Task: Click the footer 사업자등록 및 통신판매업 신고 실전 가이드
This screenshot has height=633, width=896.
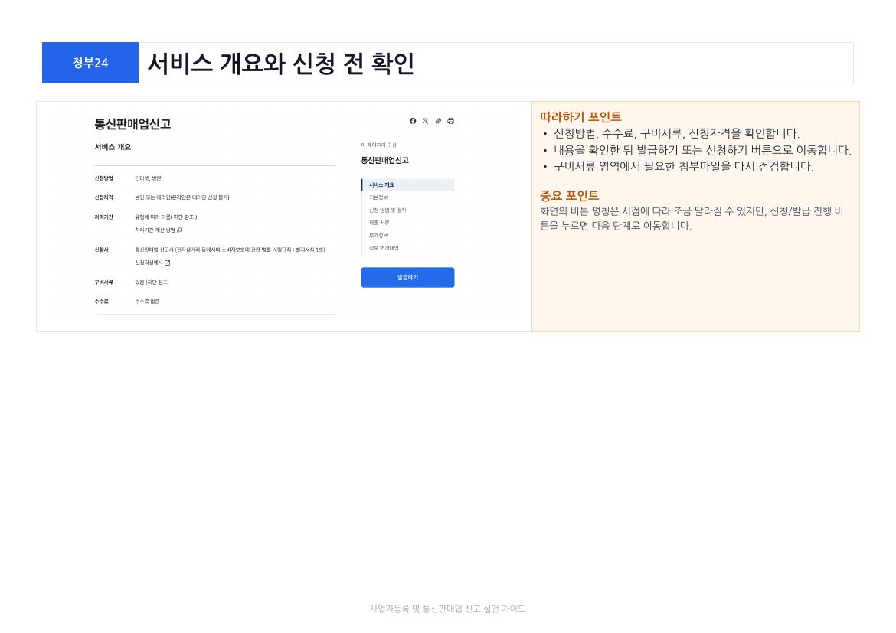Action: 447,609
